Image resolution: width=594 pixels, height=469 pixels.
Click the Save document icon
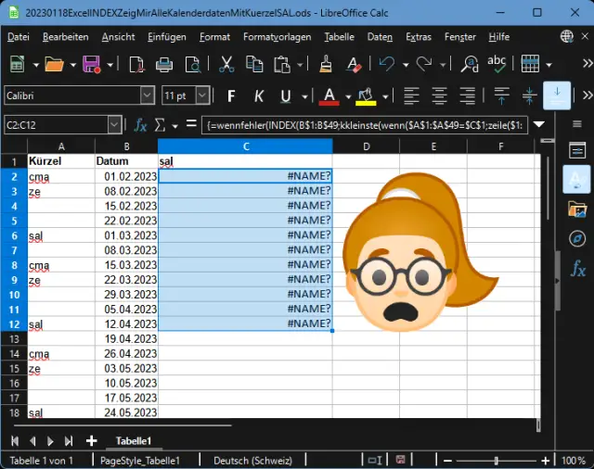(x=92, y=64)
